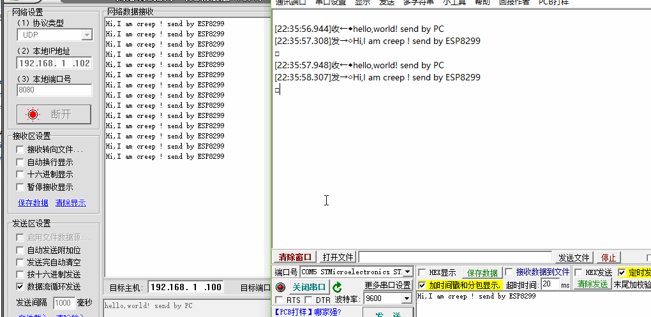Open the 帮助 menu

pos(482,3)
